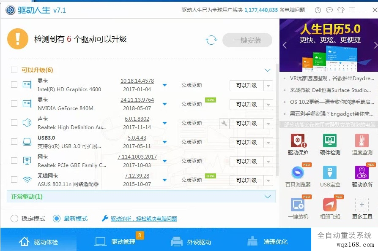Open action dropdown arrow in 无线网卡 row
The width and height of the screenshot is (378, 251).
tap(268, 181)
